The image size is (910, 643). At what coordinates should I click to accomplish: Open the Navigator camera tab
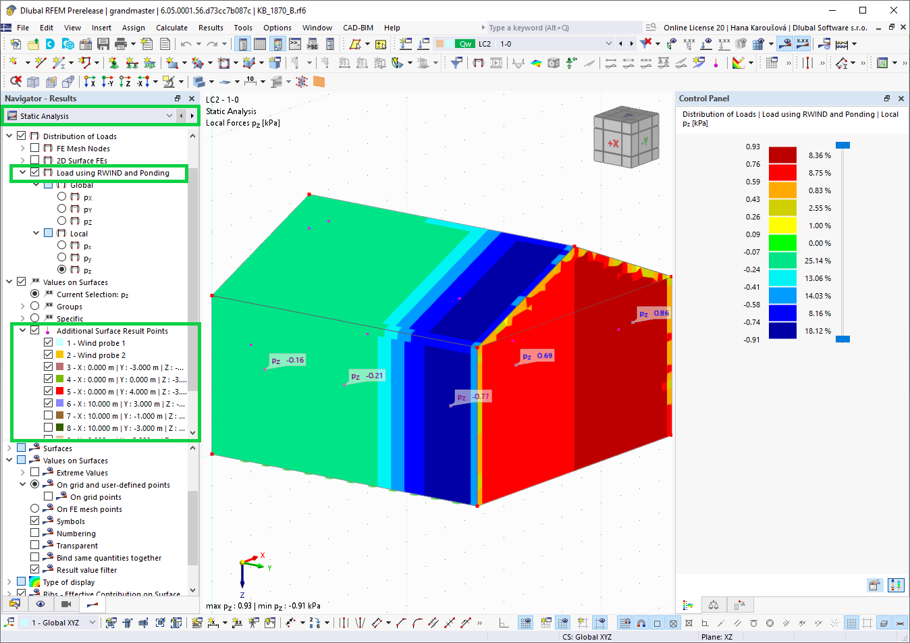(x=65, y=604)
